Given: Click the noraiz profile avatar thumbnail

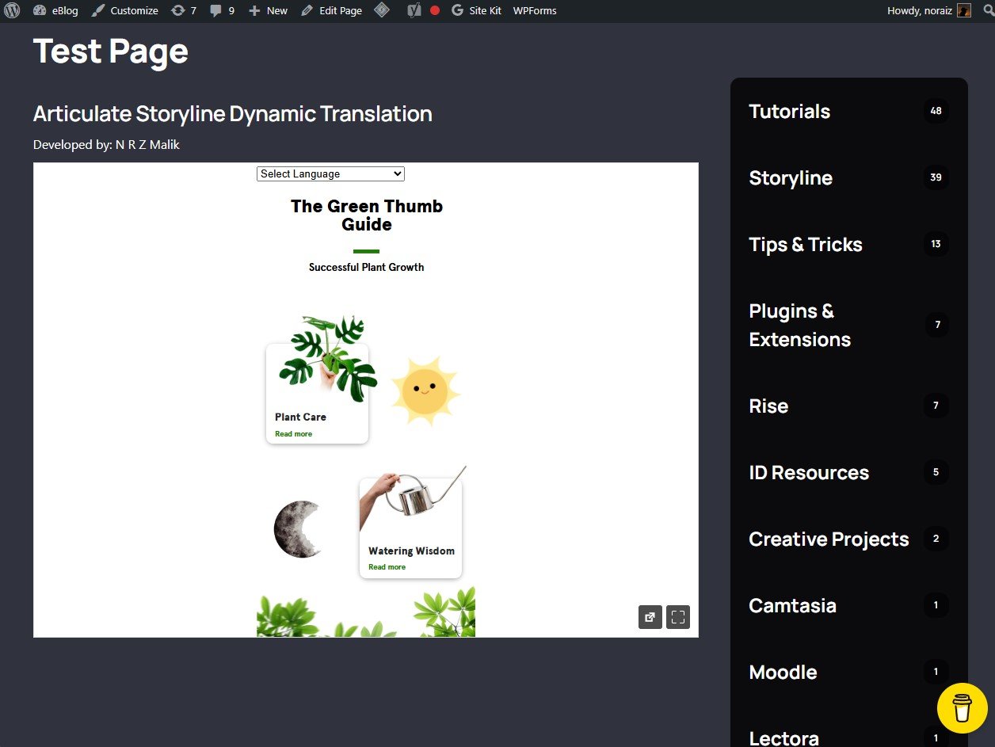Looking at the screenshot, I should click(964, 10).
